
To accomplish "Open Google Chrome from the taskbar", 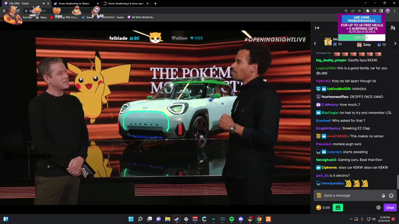I will click(x=259, y=219).
